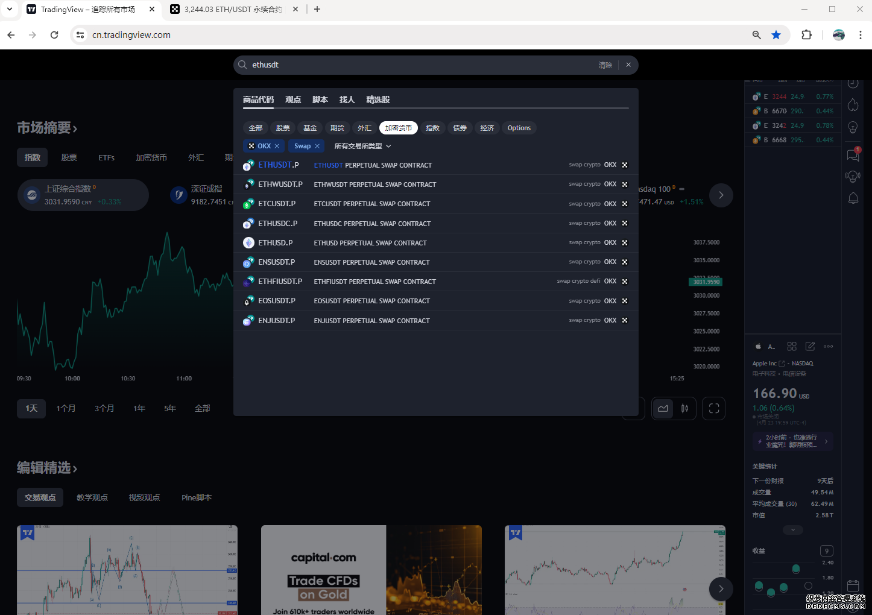Select ETHFIUSDT.P search result
The width and height of the screenshot is (872, 615).
point(436,282)
